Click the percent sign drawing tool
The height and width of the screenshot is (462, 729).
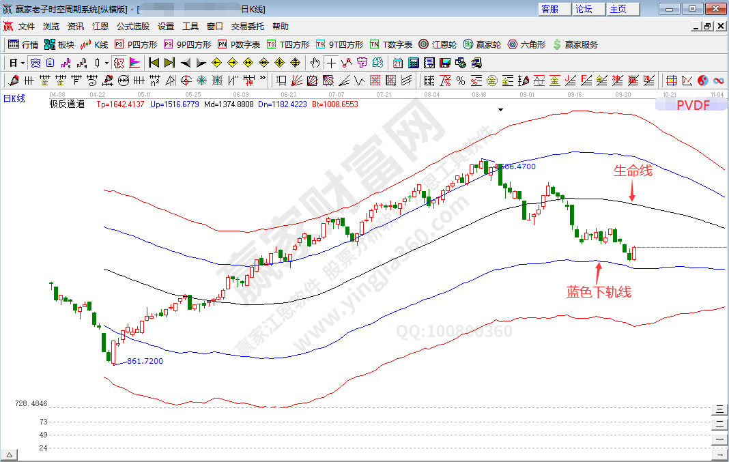coord(460,81)
